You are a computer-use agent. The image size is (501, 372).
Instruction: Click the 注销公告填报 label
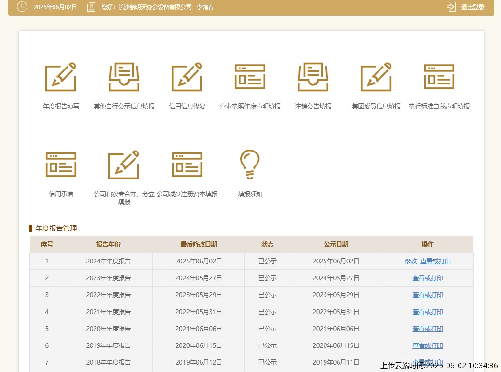[x=313, y=106]
